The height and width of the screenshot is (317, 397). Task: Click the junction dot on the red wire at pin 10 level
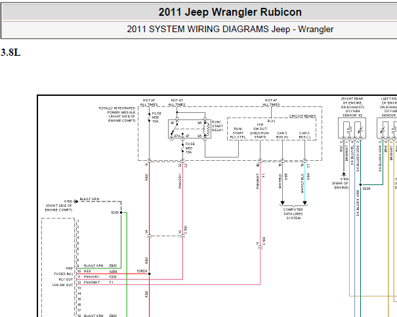tap(149, 274)
